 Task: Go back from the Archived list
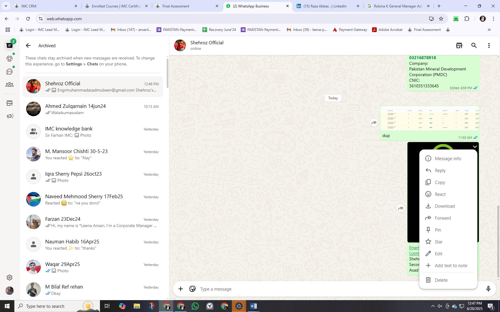(28, 45)
